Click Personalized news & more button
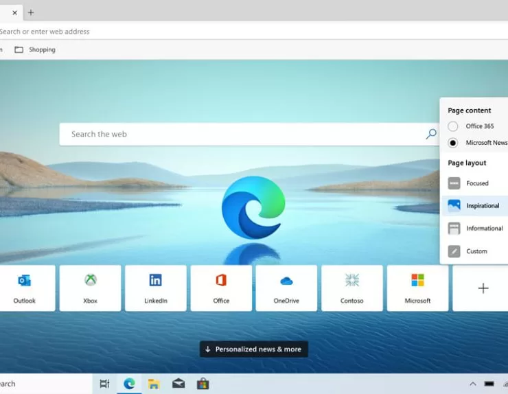The width and height of the screenshot is (508, 394). pos(254,349)
